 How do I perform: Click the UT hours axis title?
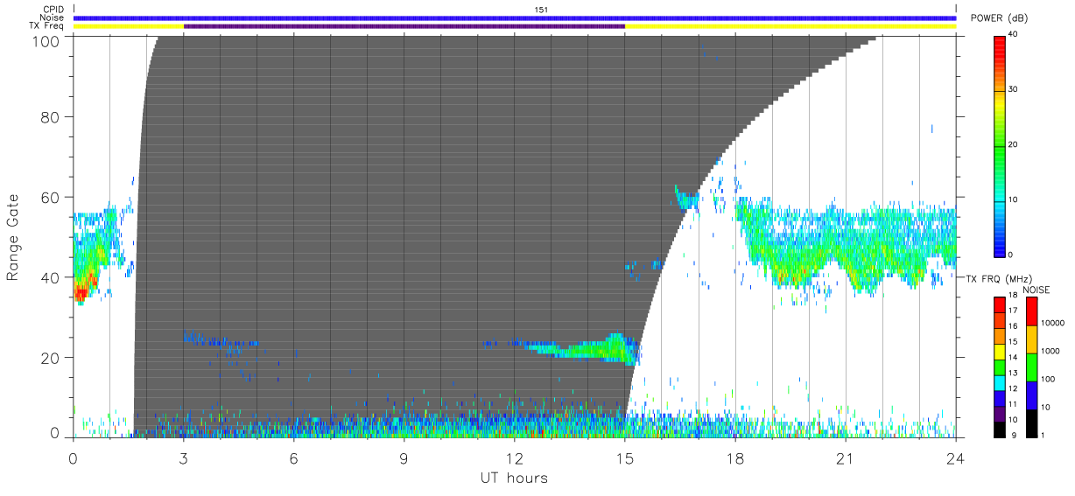[514, 478]
